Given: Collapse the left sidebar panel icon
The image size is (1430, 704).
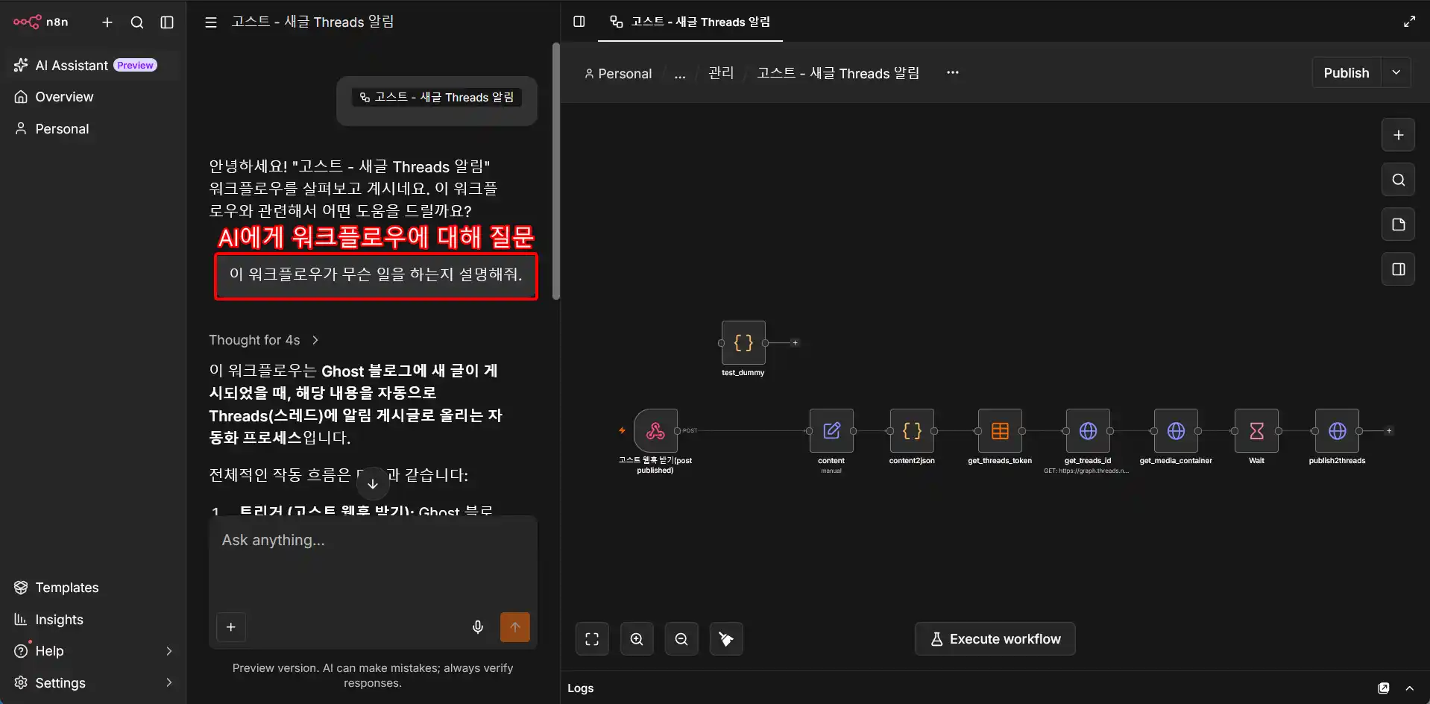Looking at the screenshot, I should point(167,22).
